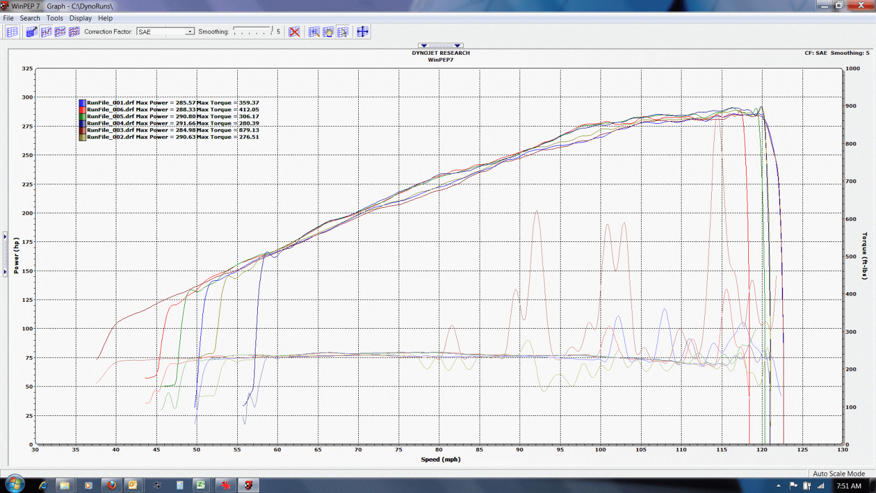Select the hand pan tool

(x=329, y=31)
